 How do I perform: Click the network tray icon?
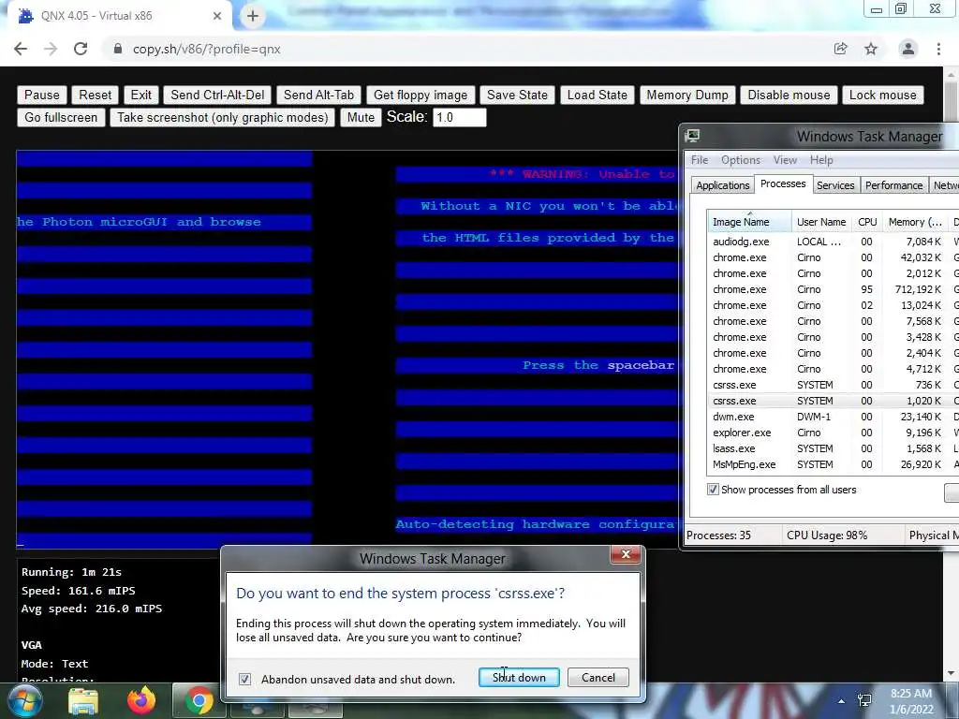coord(864,700)
